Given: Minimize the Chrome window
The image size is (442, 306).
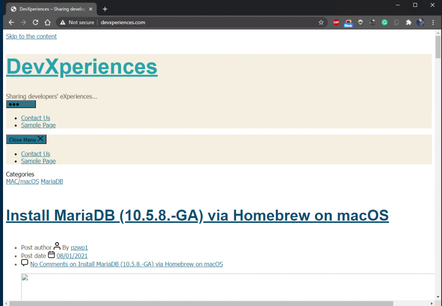Looking at the screenshot, I should (398, 5).
